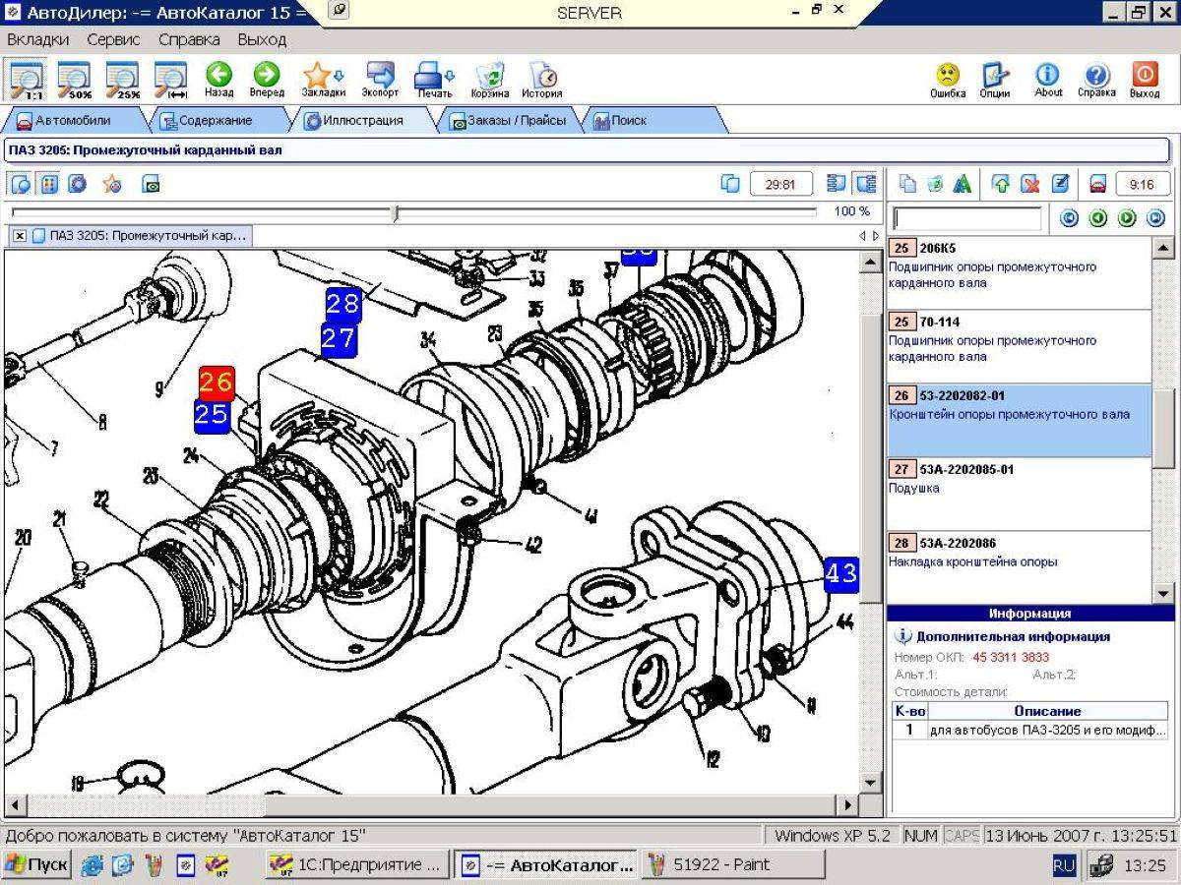Viewport: 1181px width, 885px height.
Task: Switch to the Содержание tab
Action: tap(214, 120)
